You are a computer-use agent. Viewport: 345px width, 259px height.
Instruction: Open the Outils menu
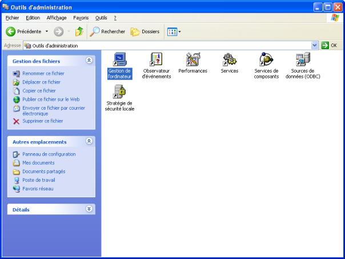[101, 18]
